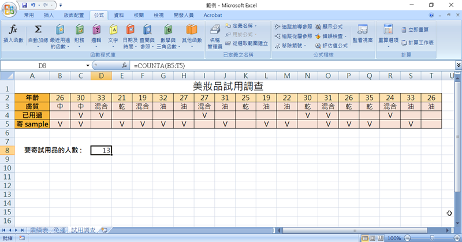Click the 插入函數 (Insert Function) icon
The width and height of the screenshot is (462, 242).
pyautogui.click(x=13, y=30)
